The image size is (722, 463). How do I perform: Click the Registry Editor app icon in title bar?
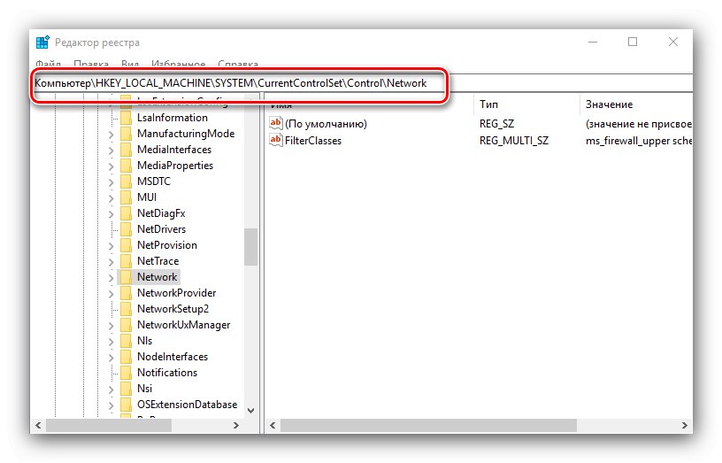pyautogui.click(x=42, y=42)
